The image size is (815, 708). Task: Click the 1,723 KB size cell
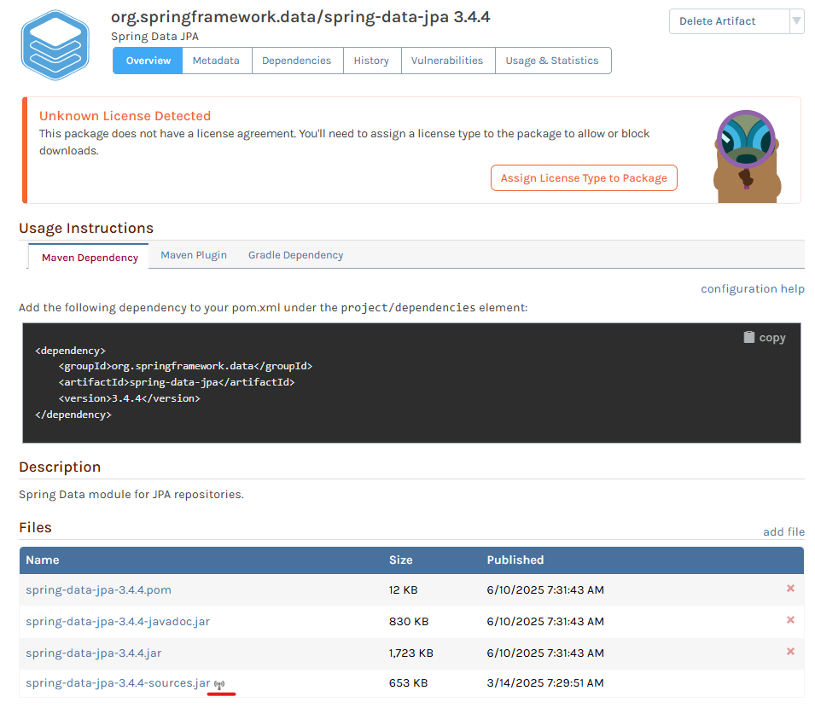coord(410,653)
